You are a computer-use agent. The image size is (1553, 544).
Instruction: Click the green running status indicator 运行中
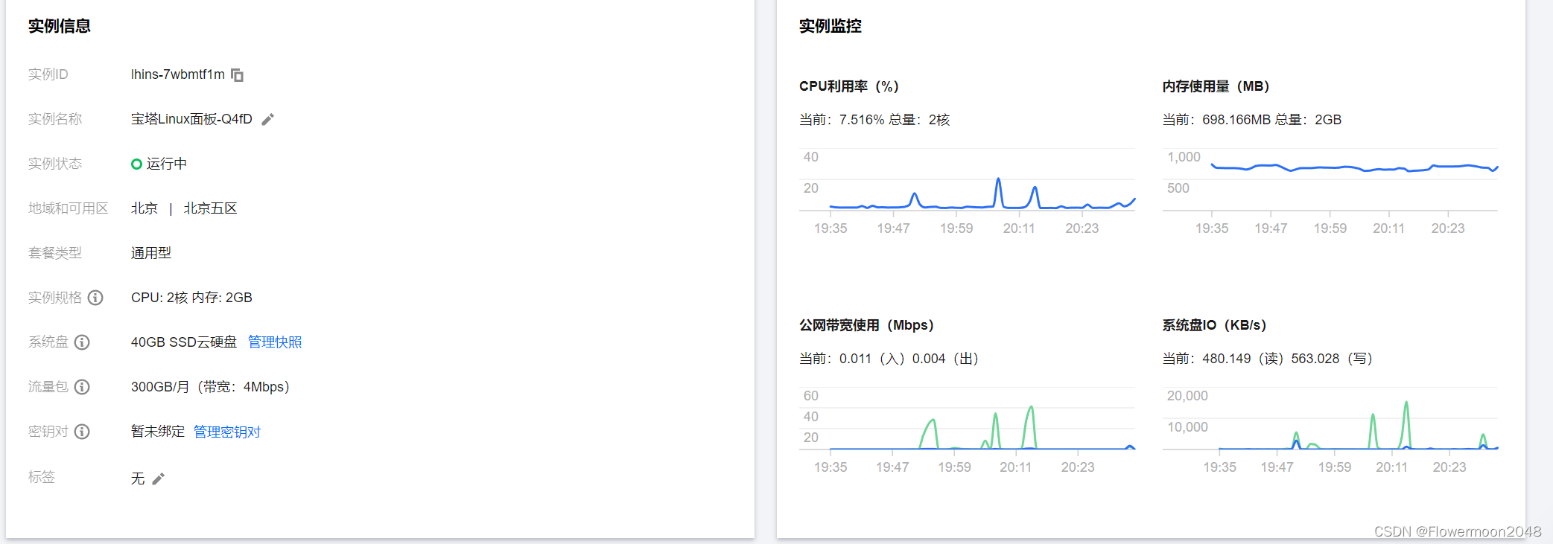159,164
